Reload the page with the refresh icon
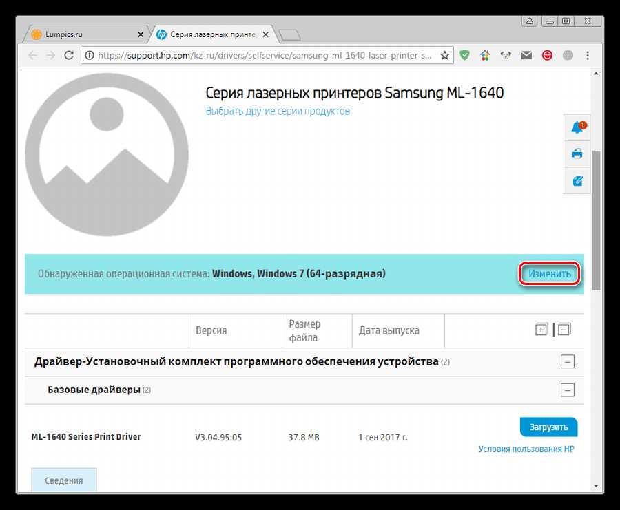Image resolution: width=620 pixels, height=510 pixels. [x=69, y=55]
